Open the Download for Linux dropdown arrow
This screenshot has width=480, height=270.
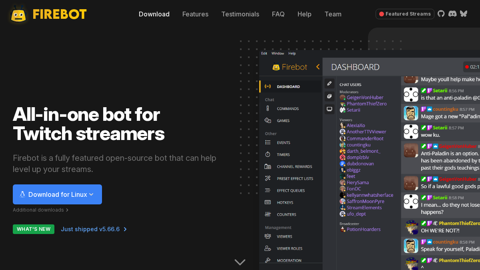pyautogui.click(x=91, y=194)
